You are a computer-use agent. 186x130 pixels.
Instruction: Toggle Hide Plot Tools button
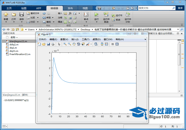pos(113,44)
